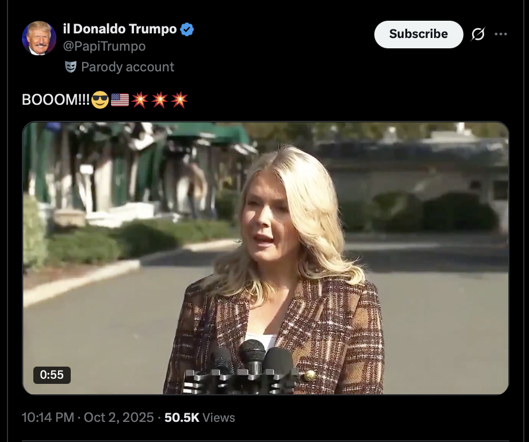
Task: Open the @PapiTrumpo handle link
Action: tap(104, 46)
